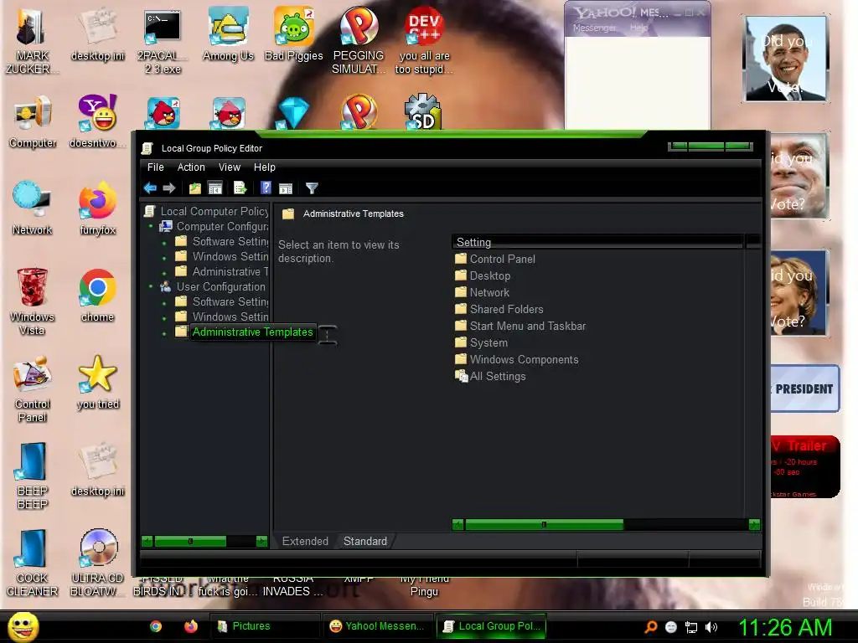Screen dimensions: 858x643
Task: Collapse the User Configuration tree node
Action: click(x=151, y=286)
